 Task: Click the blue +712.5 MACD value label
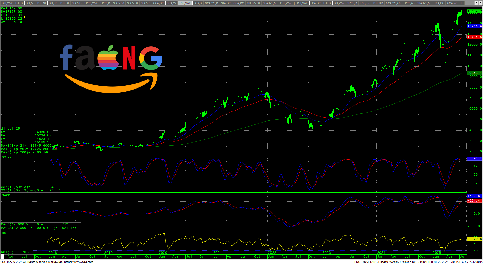click(x=475, y=196)
